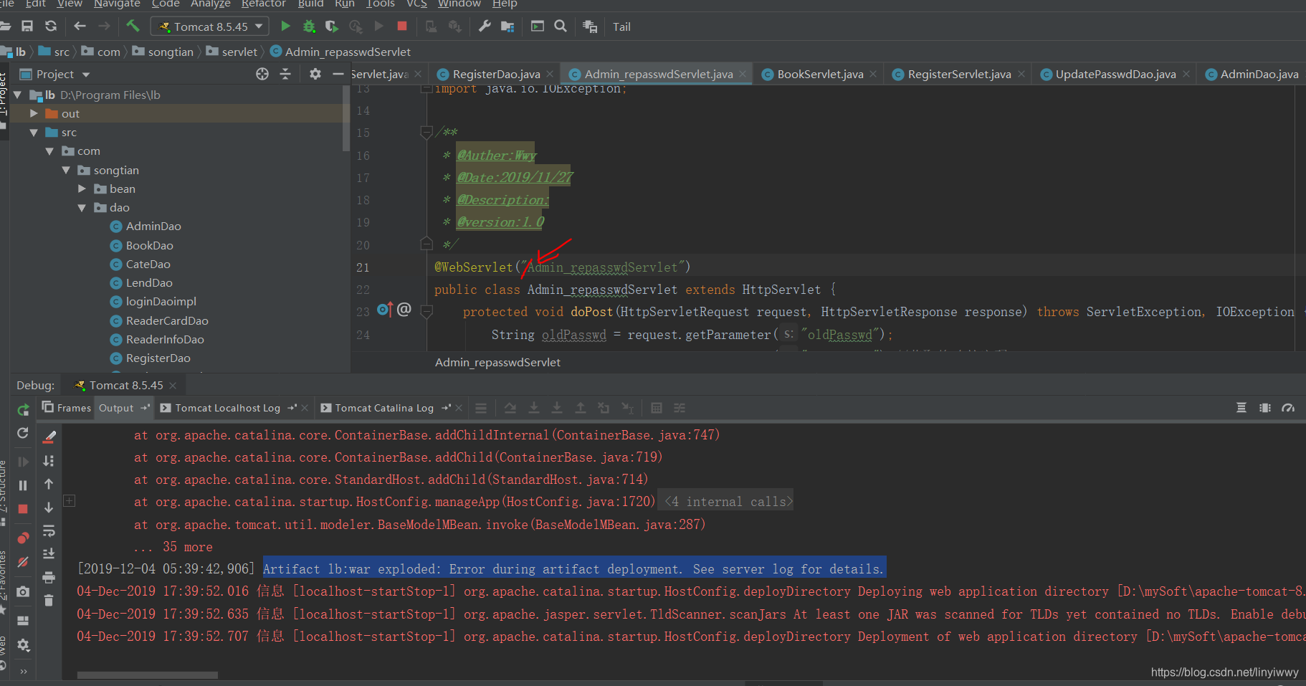Viewport: 1306px width, 686px height.
Task: Hide the Project panel with minus icon
Action: [x=338, y=74]
